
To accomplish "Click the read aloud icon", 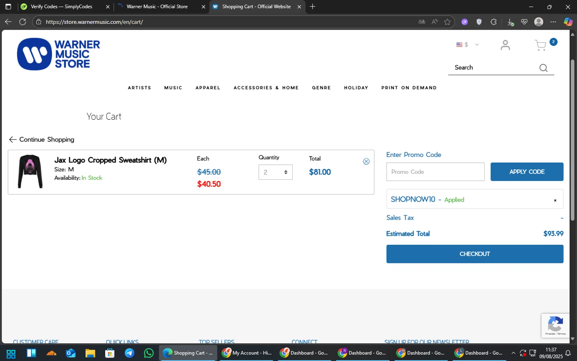I will [x=435, y=22].
